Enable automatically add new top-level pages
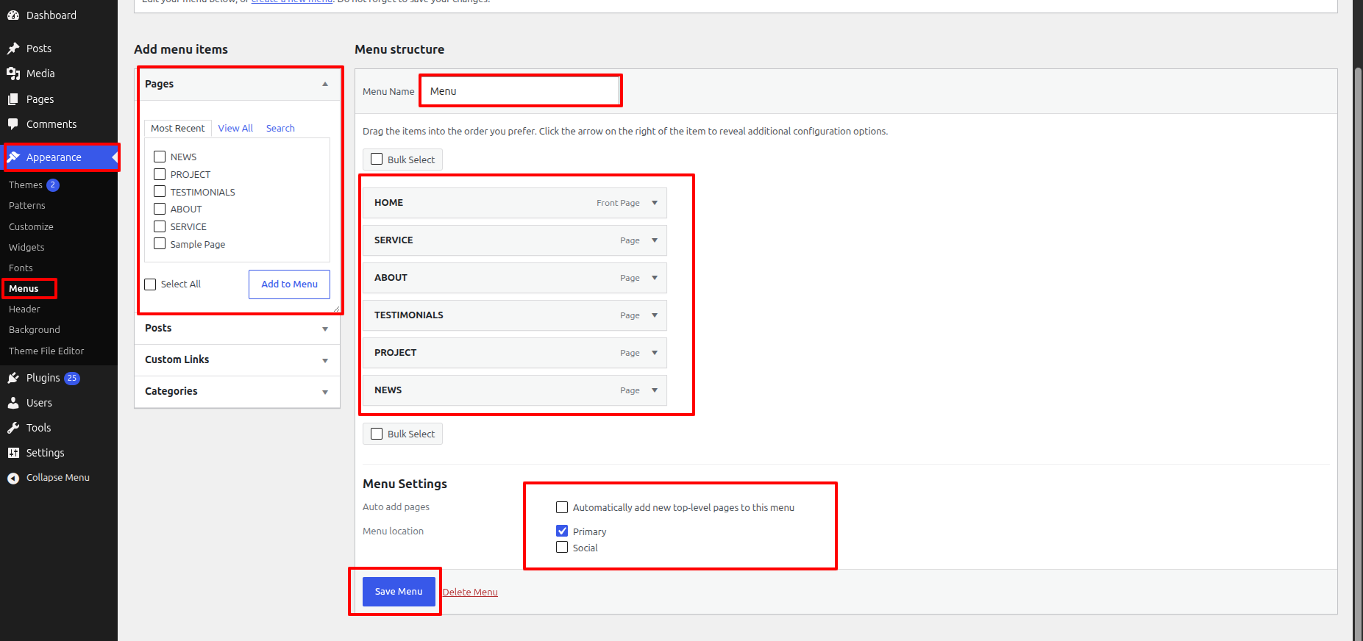This screenshot has height=641, width=1363. [562, 507]
